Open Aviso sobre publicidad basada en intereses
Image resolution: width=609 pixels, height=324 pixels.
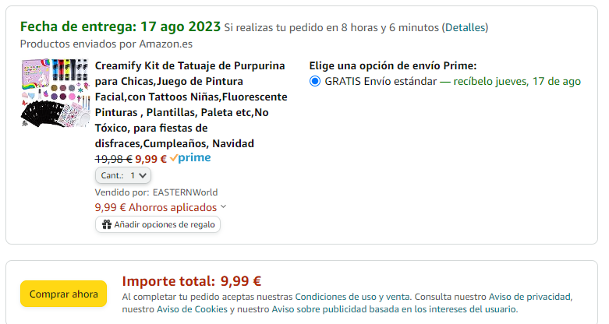394,309
